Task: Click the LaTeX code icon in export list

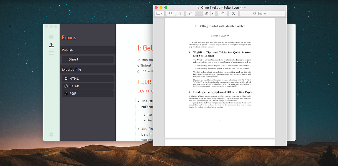Action: [x=66, y=86]
